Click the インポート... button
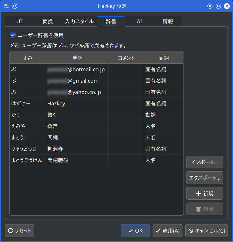 (x=205, y=162)
